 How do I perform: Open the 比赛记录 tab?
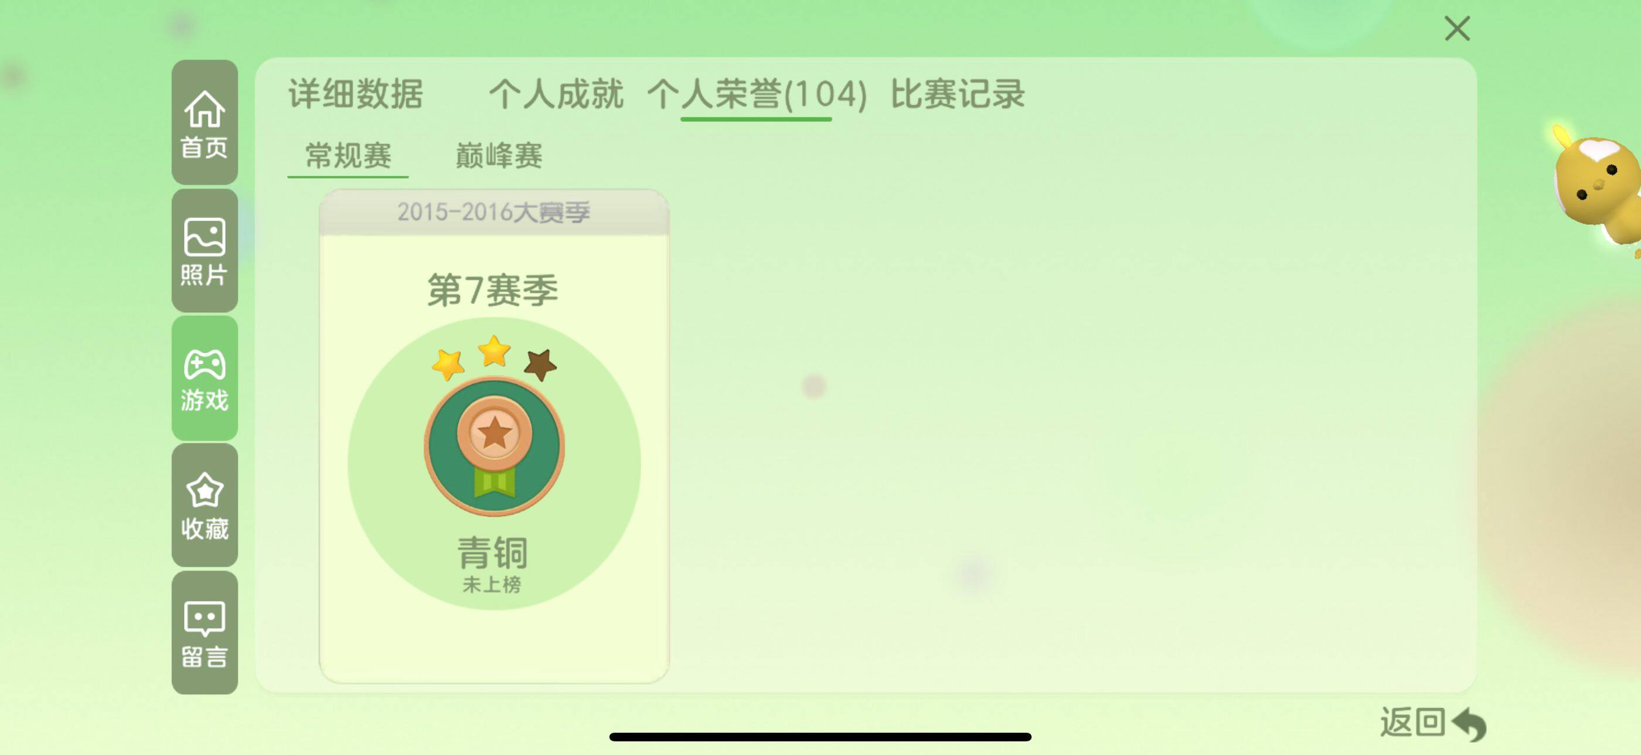[958, 94]
